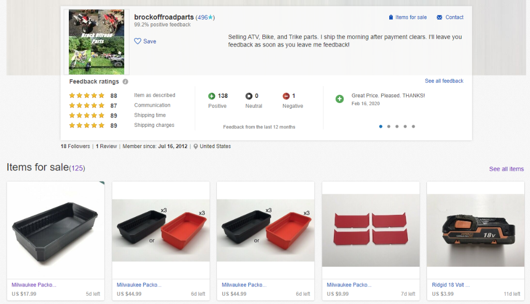
Task: Click the US $9.99 price
Action: coord(337,294)
